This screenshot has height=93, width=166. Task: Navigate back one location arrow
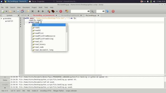click(39, 11)
